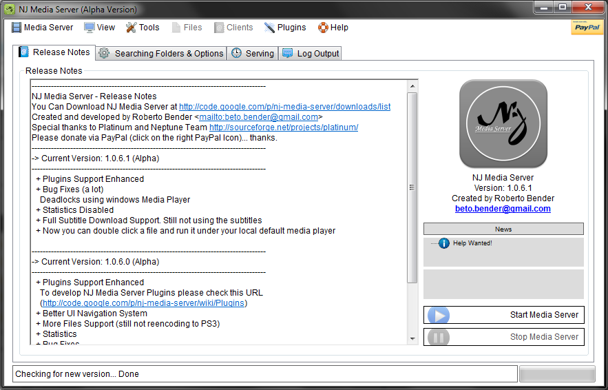Image resolution: width=608 pixels, height=390 pixels.
Task: Open the code.google.com downloads list link
Action: pos(284,107)
